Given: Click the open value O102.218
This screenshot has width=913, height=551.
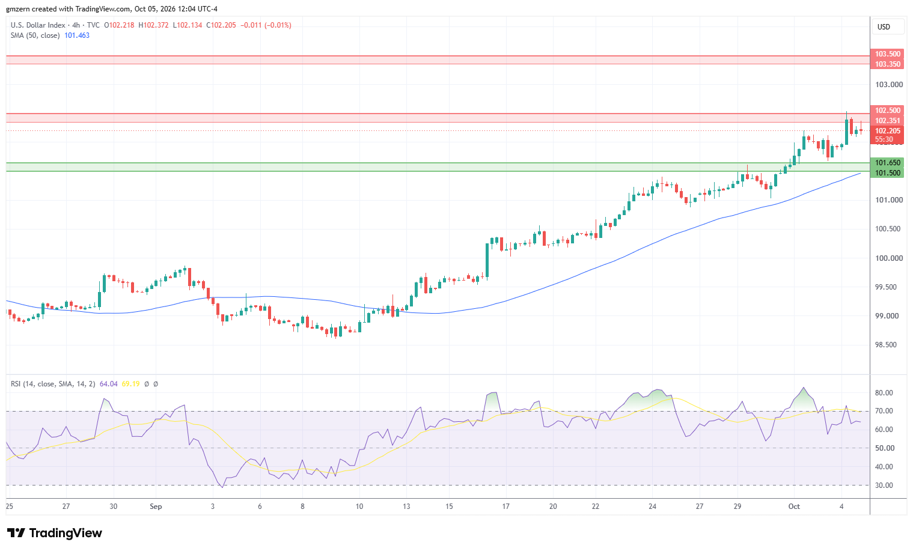Looking at the screenshot, I should click(119, 25).
